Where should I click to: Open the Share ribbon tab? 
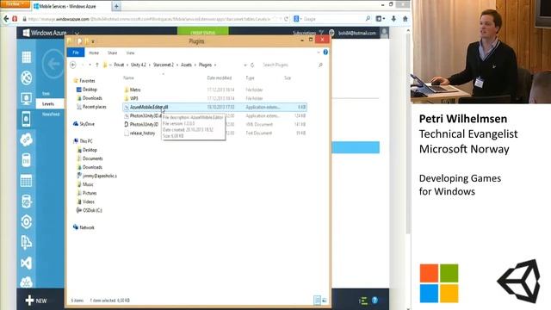[x=113, y=53]
